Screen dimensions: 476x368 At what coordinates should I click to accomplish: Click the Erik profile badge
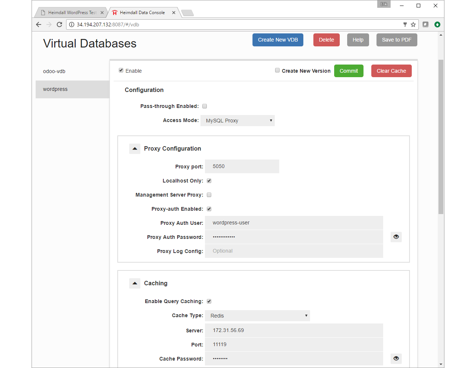click(384, 4)
